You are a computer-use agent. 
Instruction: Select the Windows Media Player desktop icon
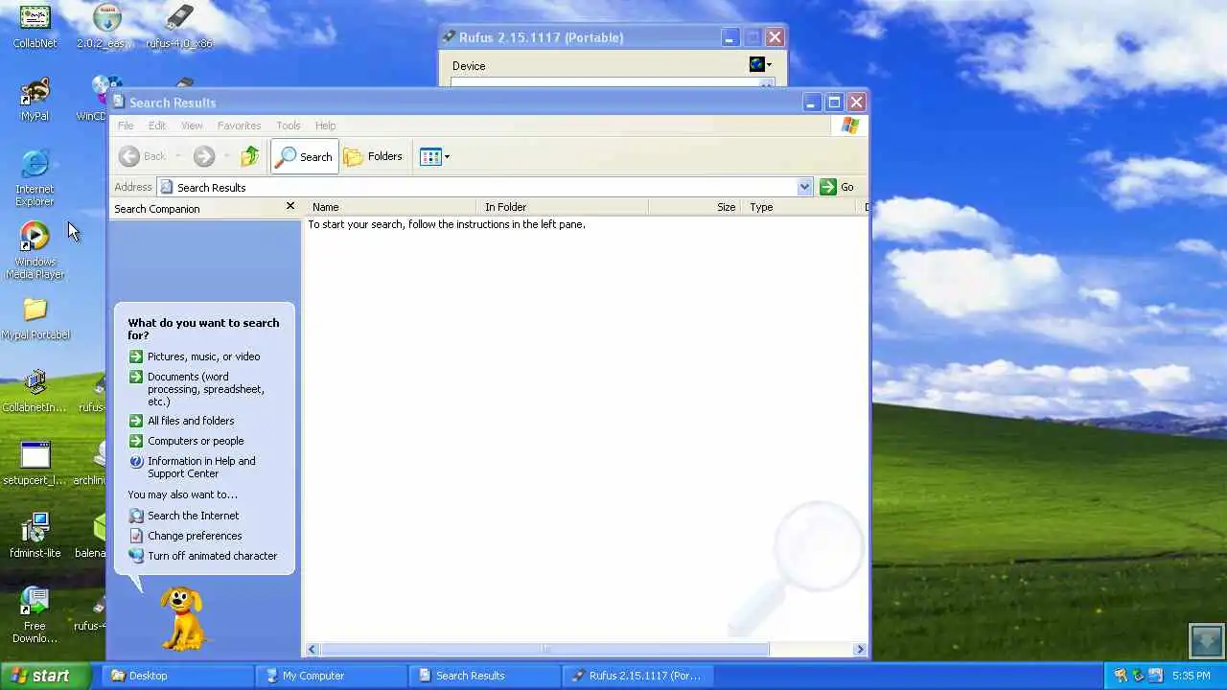click(35, 251)
